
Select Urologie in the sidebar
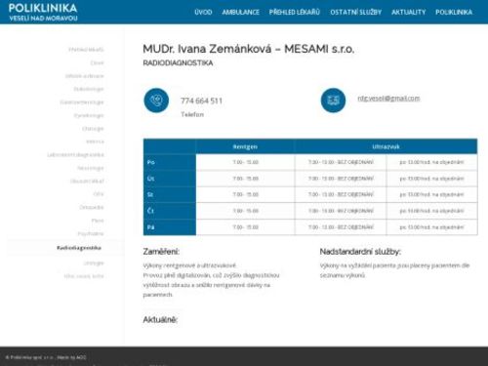click(x=94, y=263)
